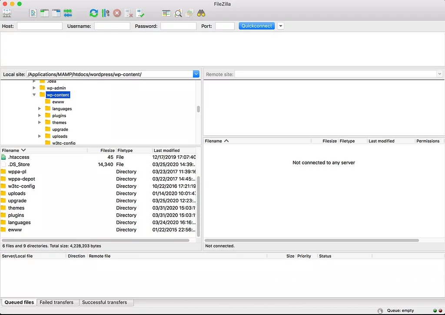Screen dimensions: 445x315
Task: Select the w3tc-config directory in file list
Action: [98, 186]
